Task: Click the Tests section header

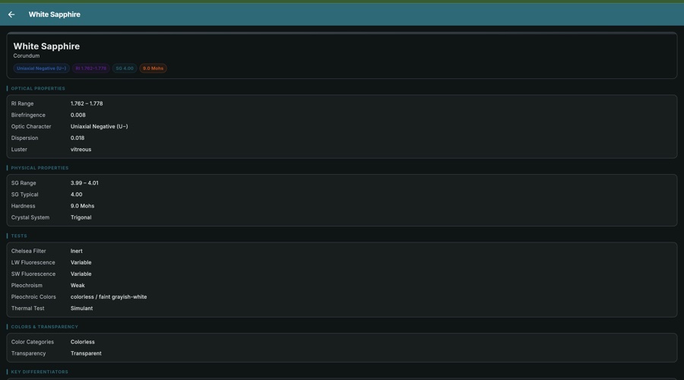Action: [19, 236]
